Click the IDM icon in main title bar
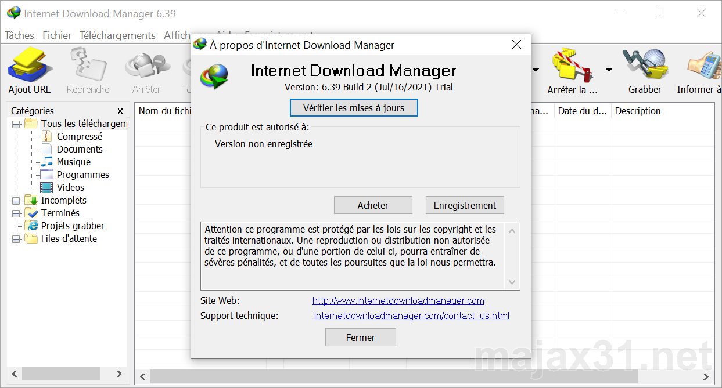722x388 pixels. (14, 13)
